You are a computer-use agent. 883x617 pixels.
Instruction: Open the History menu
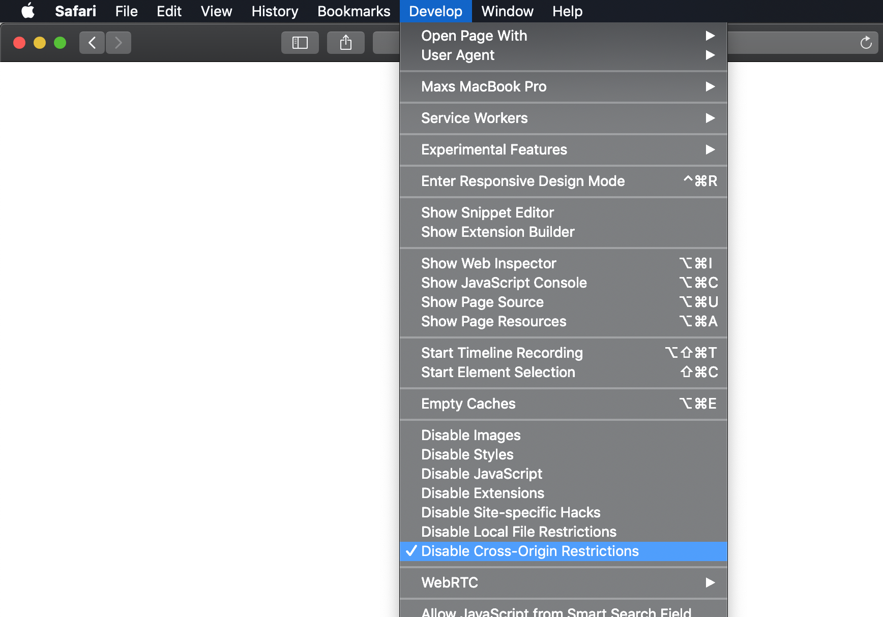(275, 11)
